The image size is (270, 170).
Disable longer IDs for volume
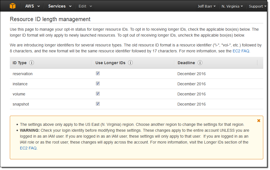(98, 94)
